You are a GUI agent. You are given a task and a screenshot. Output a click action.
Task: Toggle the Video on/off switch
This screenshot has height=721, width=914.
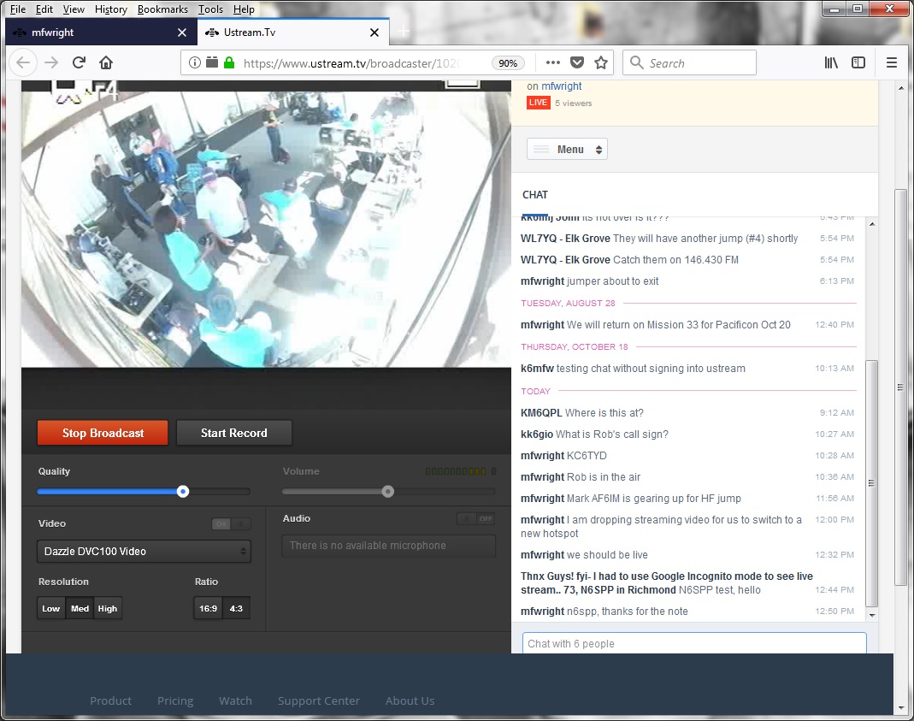click(x=231, y=524)
